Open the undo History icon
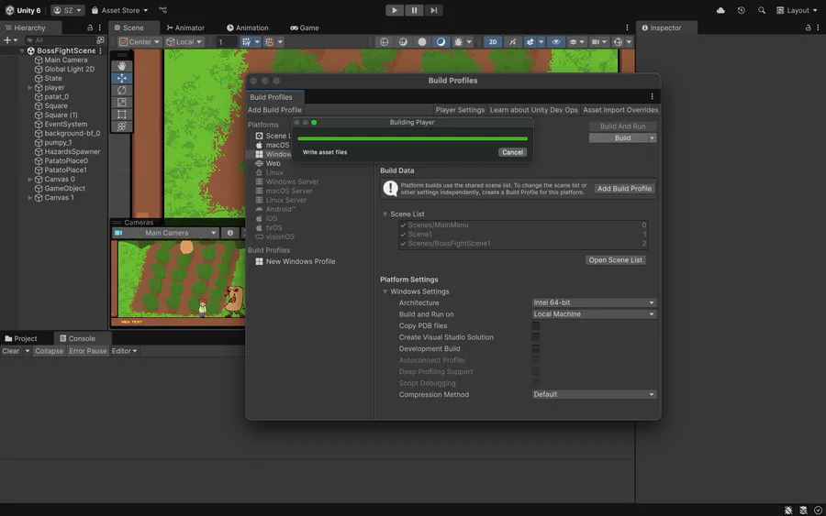The height and width of the screenshot is (516, 826). pos(742,10)
